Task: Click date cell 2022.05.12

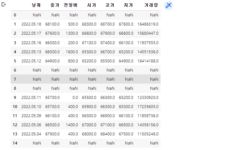Action: coord(31,61)
